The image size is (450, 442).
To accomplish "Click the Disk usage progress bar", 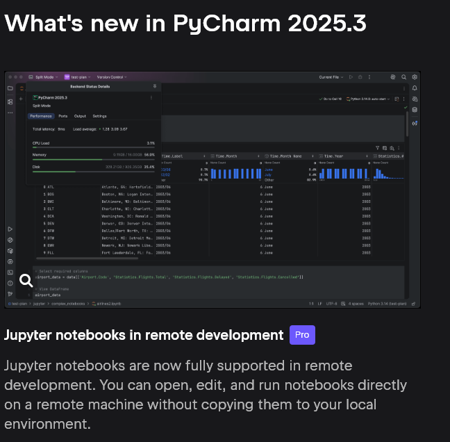I will (x=94, y=172).
